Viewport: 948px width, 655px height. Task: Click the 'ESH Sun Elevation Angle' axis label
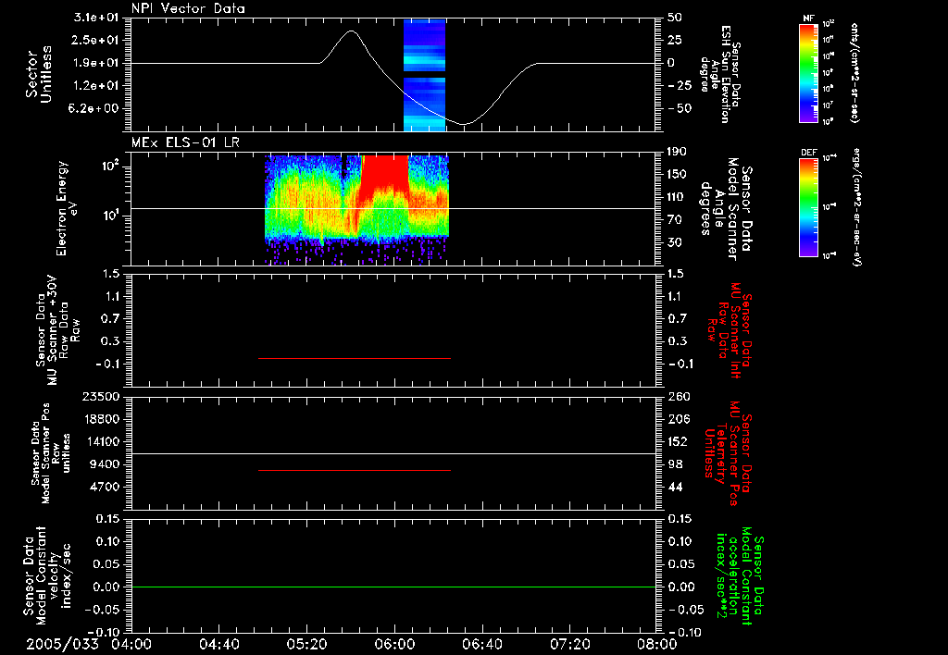(720, 74)
